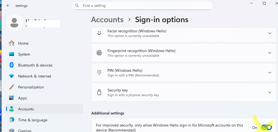
Task: Go back to Accounts breadcrumb
Action: tap(107, 20)
